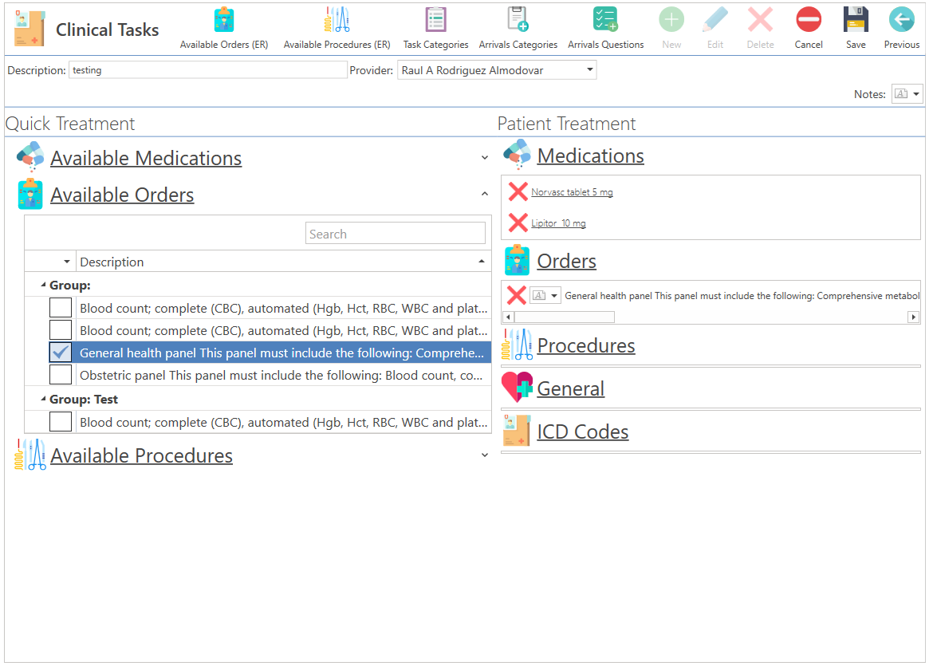Check the second Blood count CBC checkbox under Group
The image size is (933, 666).
coord(61,329)
